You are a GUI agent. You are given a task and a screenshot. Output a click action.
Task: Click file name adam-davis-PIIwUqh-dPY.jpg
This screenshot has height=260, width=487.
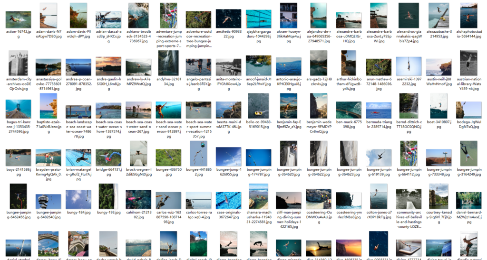tap(78, 34)
